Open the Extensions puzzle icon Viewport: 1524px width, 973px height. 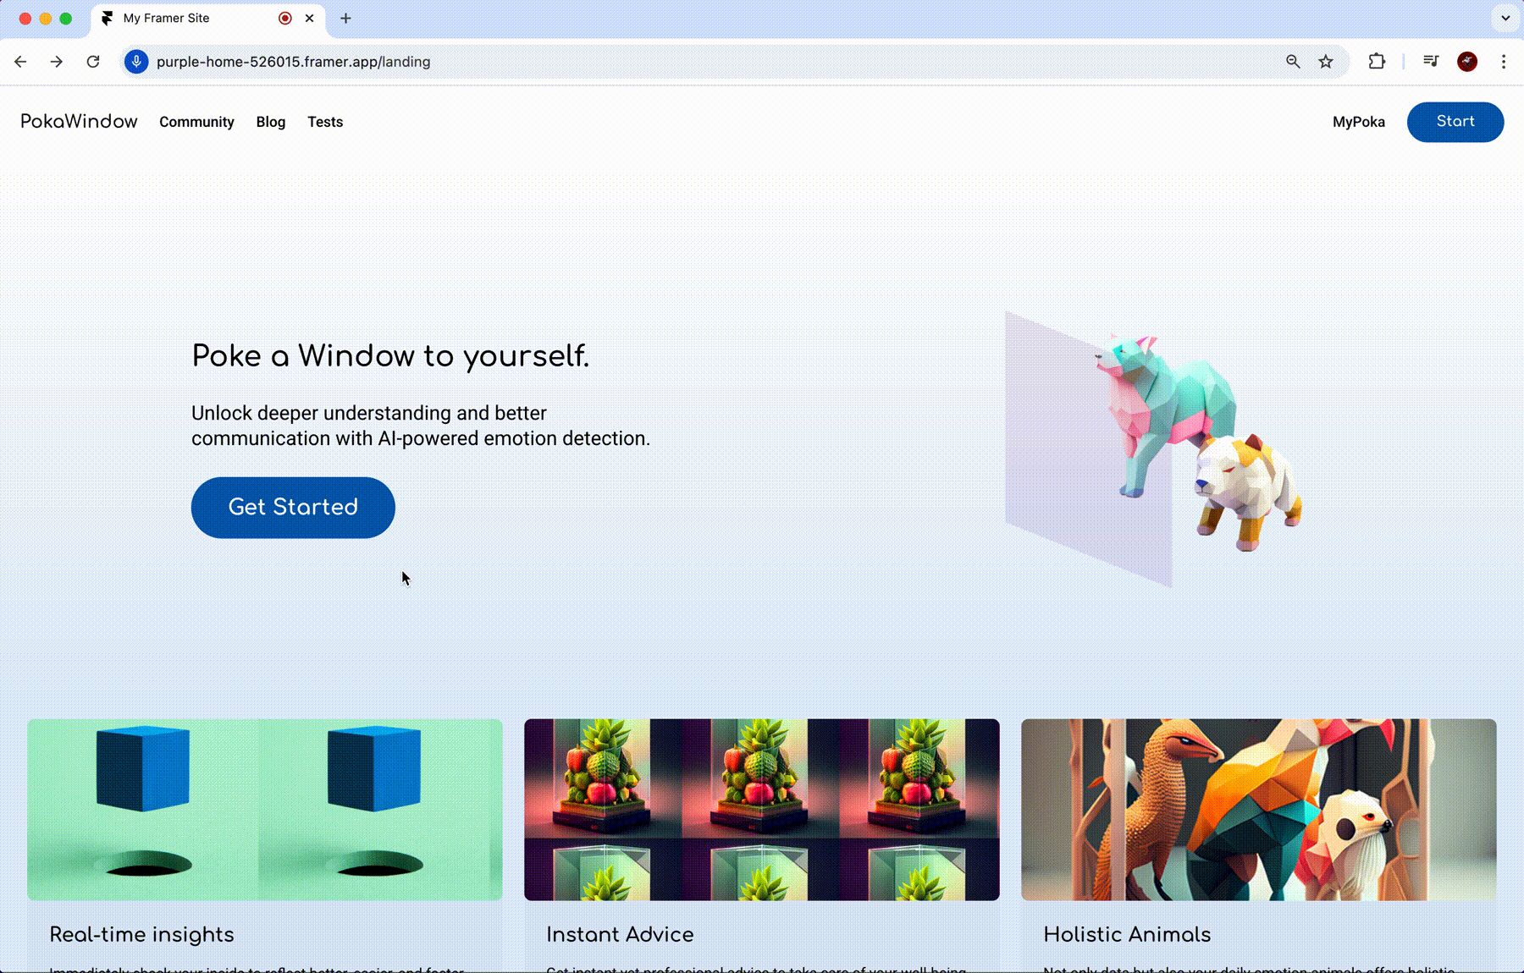[x=1377, y=62]
